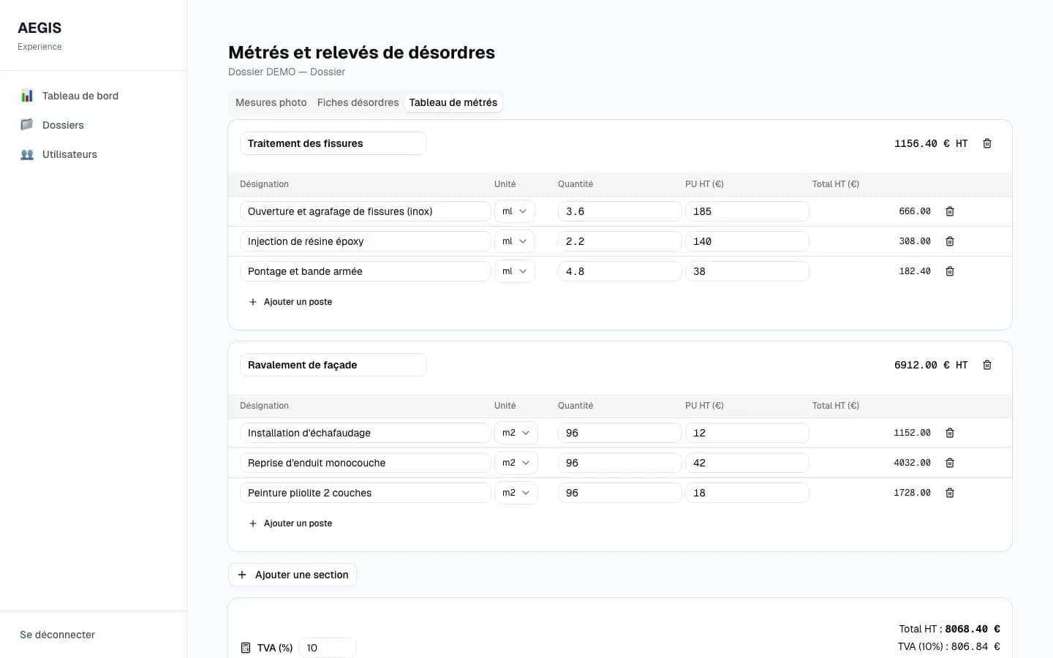Switch to the Fiches désordres tab
The image size is (1053, 658).
358,102
